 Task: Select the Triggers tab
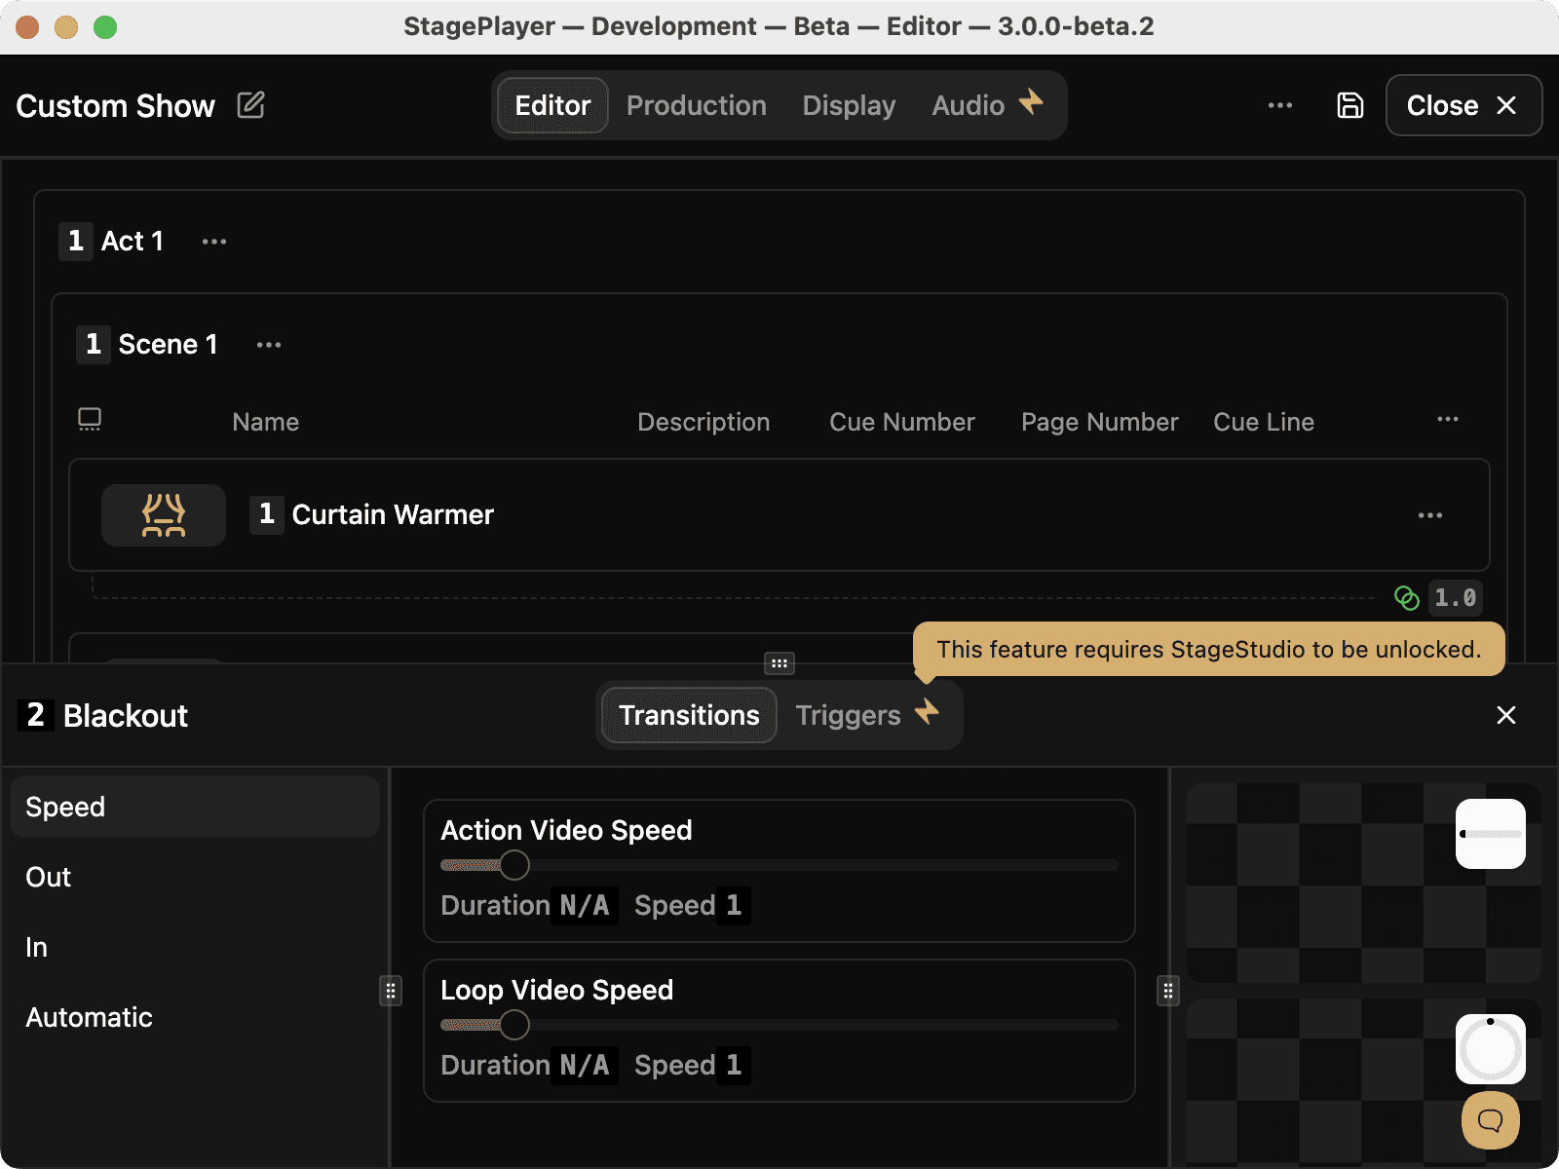[x=867, y=715]
